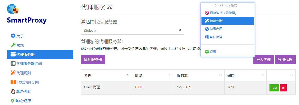Click the wand icon in 智能判断 entry

(207, 21)
